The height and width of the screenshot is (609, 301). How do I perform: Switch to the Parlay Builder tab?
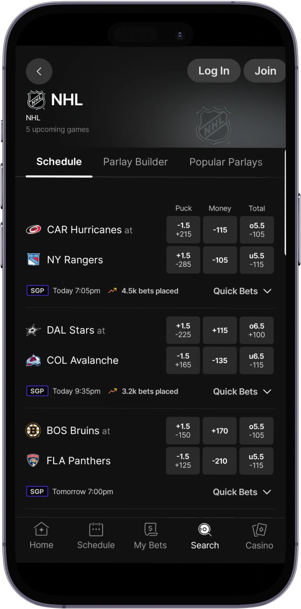point(135,162)
